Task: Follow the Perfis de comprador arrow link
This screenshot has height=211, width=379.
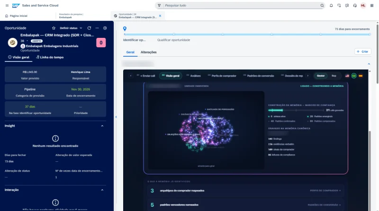Action: tap(325, 191)
